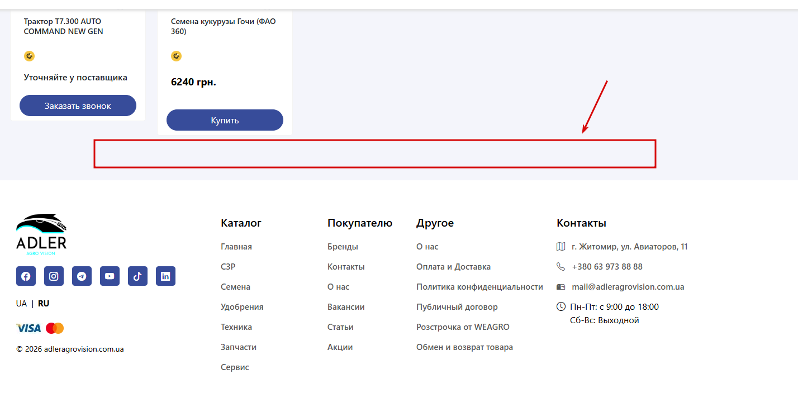Open the Бренды footer link
The height and width of the screenshot is (403, 798).
point(343,247)
